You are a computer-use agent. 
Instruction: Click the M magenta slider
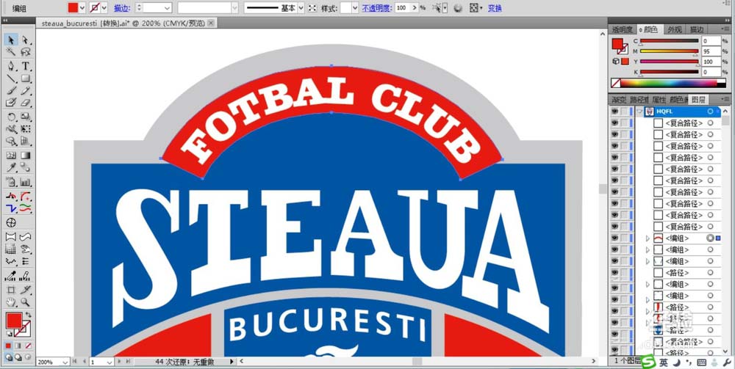pos(669,51)
